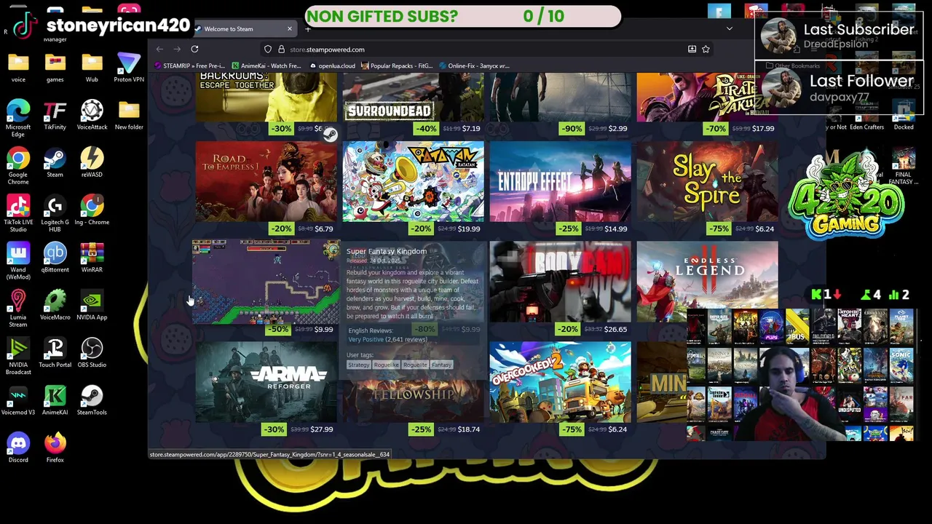
Task: Launch Touch Portal from desktop
Action: (55, 352)
